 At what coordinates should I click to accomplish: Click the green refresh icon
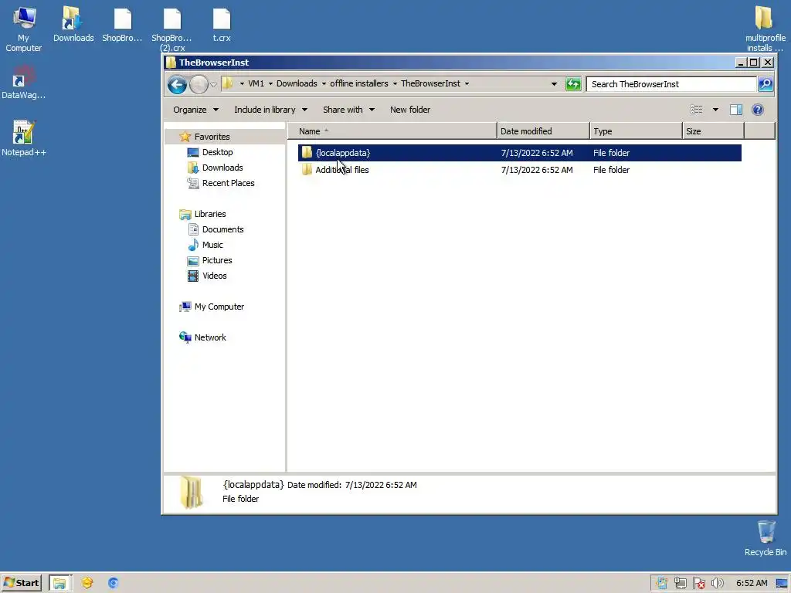point(573,84)
